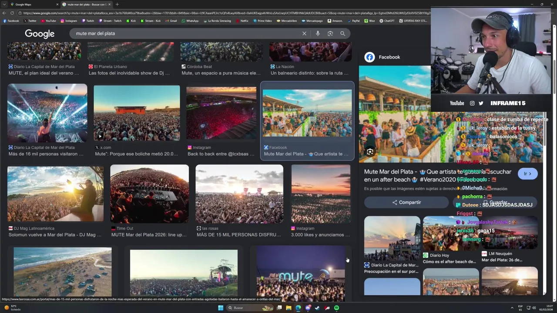Open the Amazon bookmark
The width and height of the screenshot is (557, 313).
(335, 20)
